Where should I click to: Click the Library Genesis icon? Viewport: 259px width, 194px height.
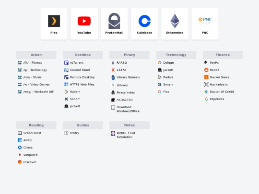tap(113, 77)
